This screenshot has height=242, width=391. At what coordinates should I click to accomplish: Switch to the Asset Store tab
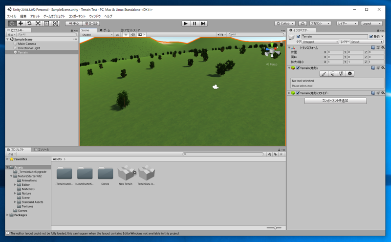coord(130,30)
